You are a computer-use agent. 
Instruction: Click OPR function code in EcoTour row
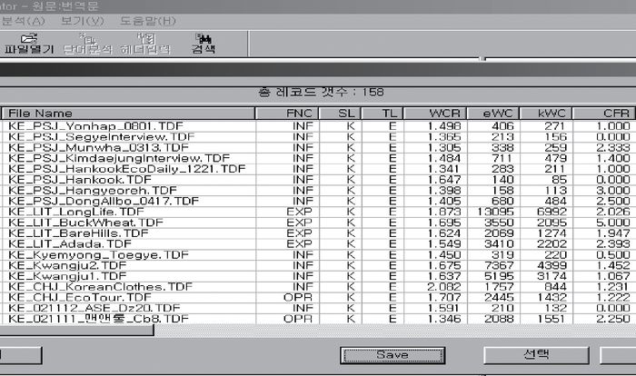pyautogui.click(x=298, y=297)
